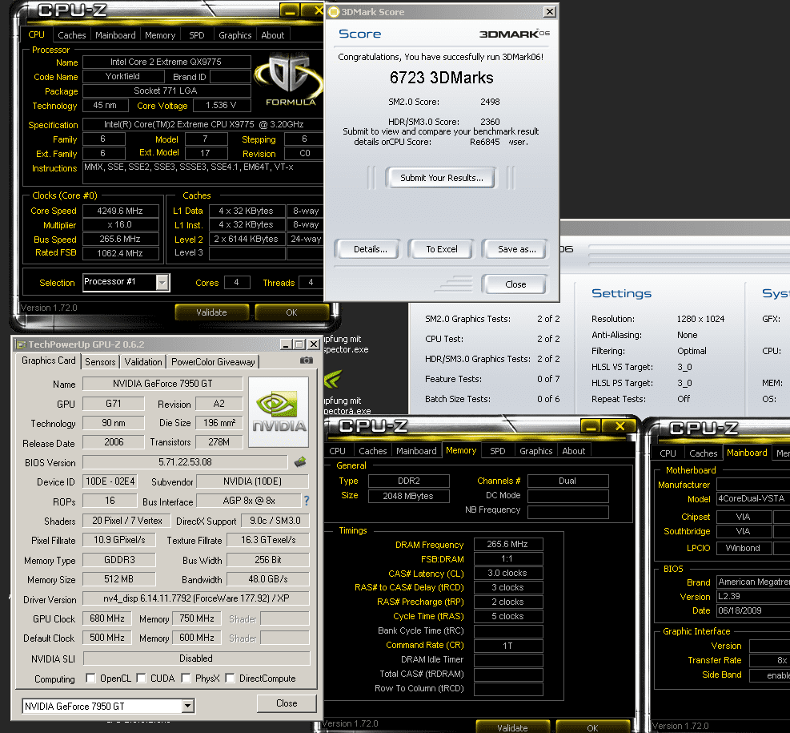Click Validate in the Memory CPU-Z window
Image resolution: width=790 pixels, height=733 pixels.
click(512, 727)
